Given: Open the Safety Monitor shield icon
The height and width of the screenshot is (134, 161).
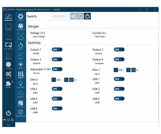Looking at the screenshot, I should [x=20, y=113].
